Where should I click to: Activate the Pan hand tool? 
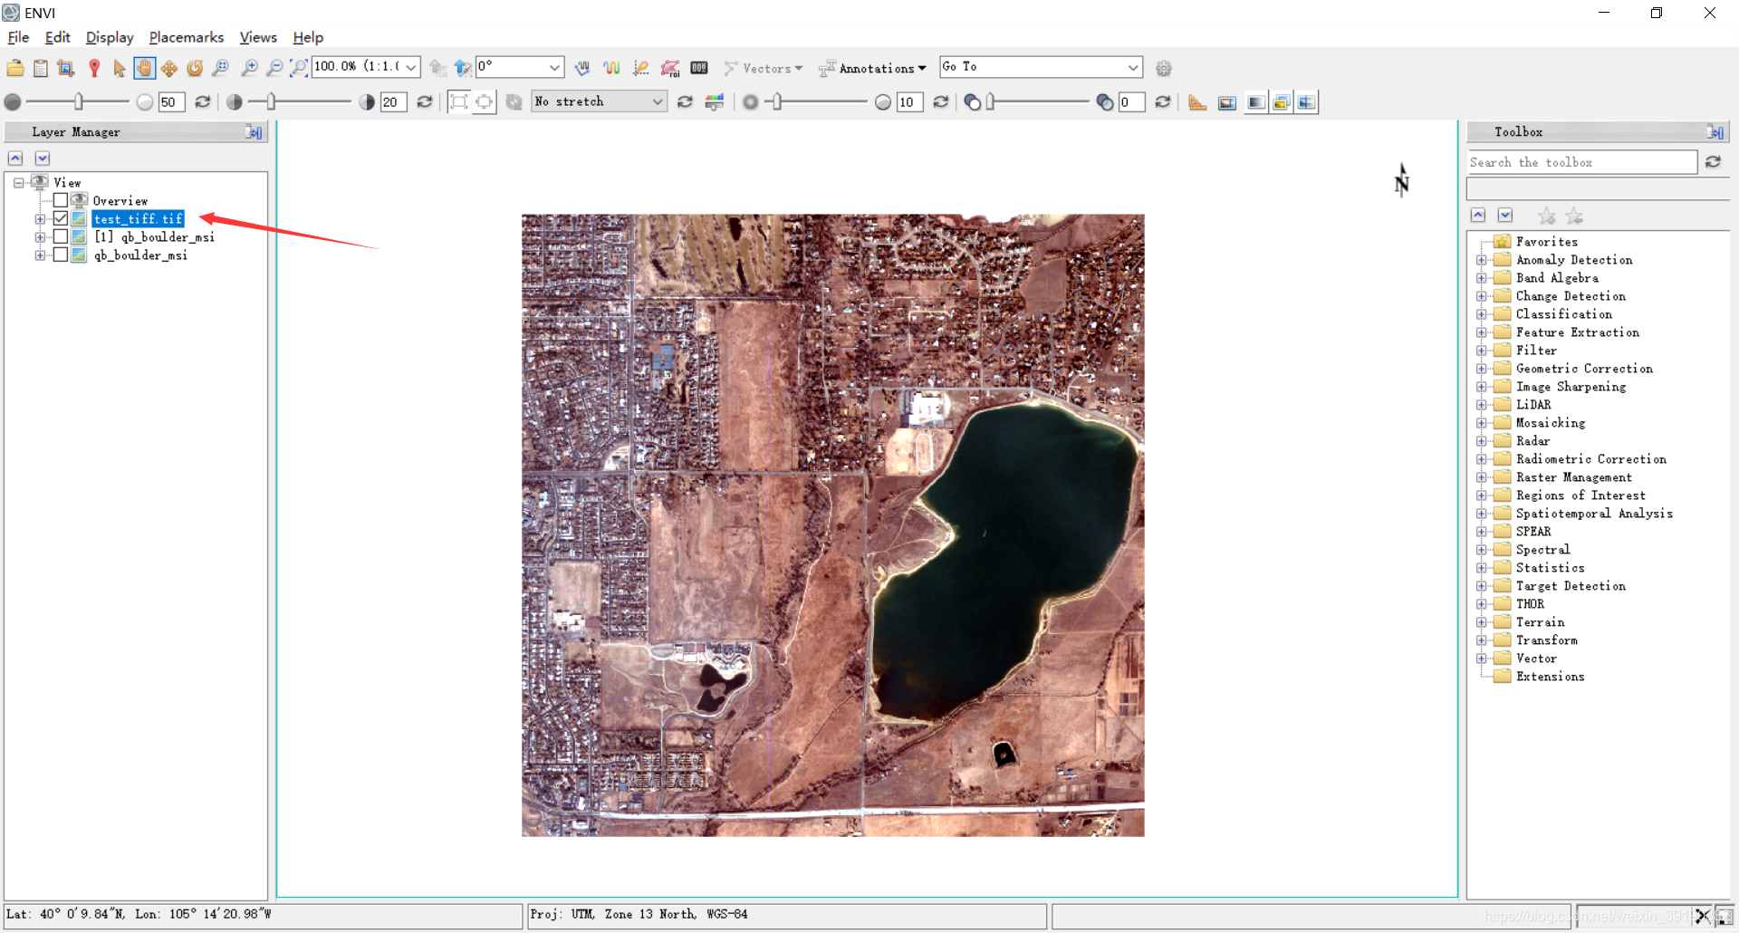(144, 68)
